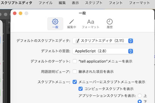155x103 pixels.
Task: Open the フォーマット Aa icon pane
Action: pyautogui.click(x=90, y=22)
